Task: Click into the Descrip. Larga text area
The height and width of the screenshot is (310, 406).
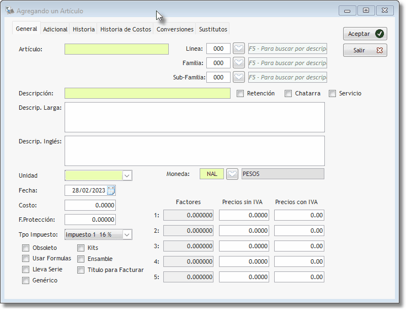Action: point(195,117)
